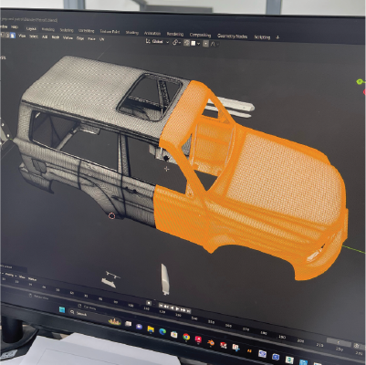
Task: Open the Help menu in top bar
Action: (15, 27)
